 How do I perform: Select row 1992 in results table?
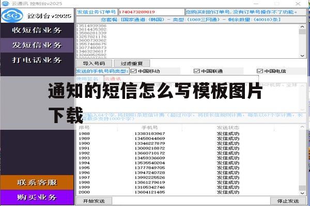(188, 153)
